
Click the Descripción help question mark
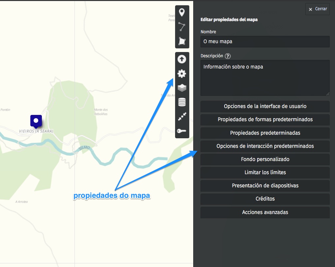[228, 56]
